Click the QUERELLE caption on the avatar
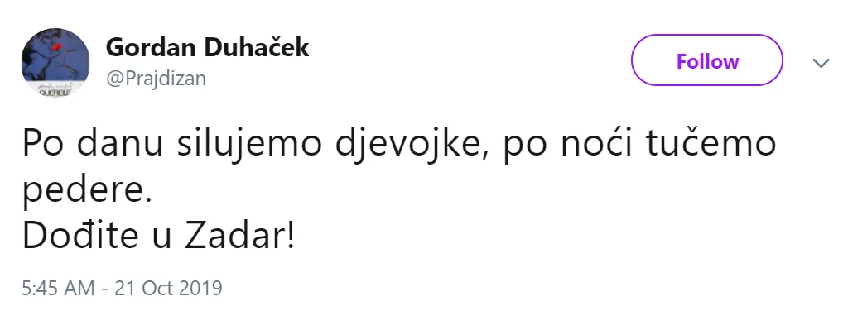 coord(55,91)
